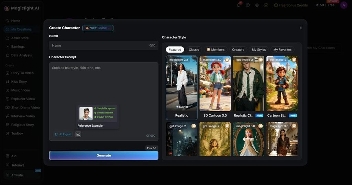Switch to the Creators style tab
The image size is (352, 185).
(238, 49)
